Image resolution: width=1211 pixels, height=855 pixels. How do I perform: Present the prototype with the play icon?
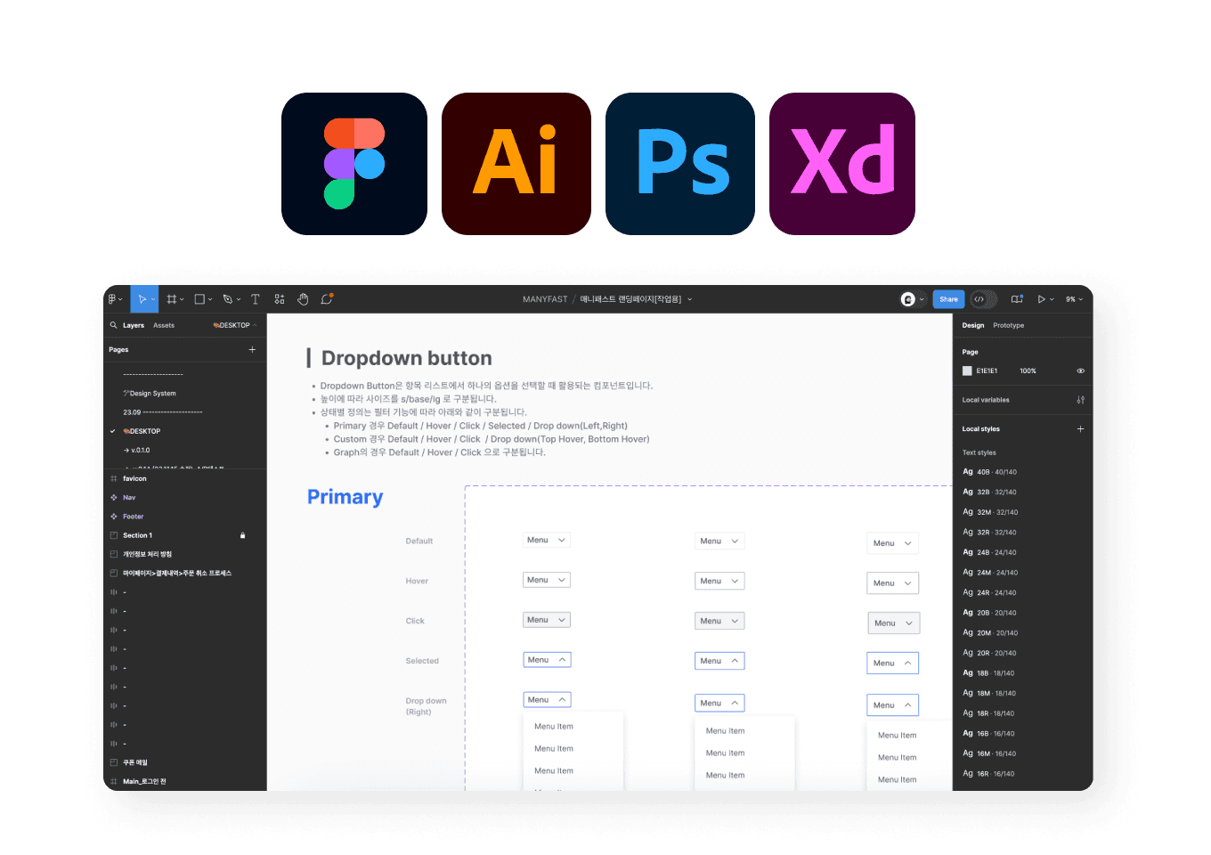pos(1041,299)
